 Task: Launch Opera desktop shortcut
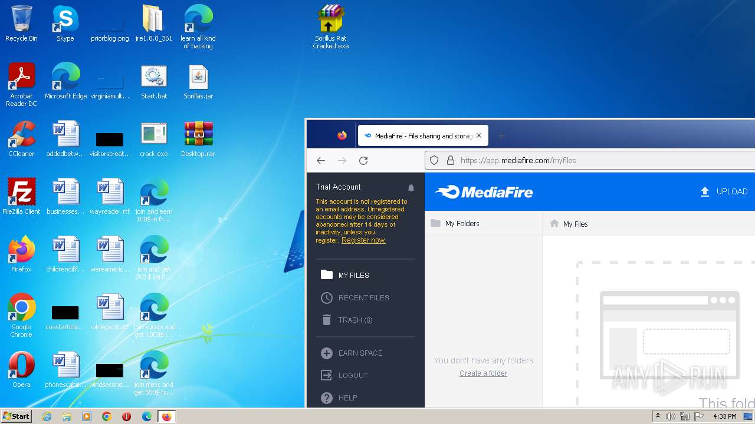[x=21, y=370]
